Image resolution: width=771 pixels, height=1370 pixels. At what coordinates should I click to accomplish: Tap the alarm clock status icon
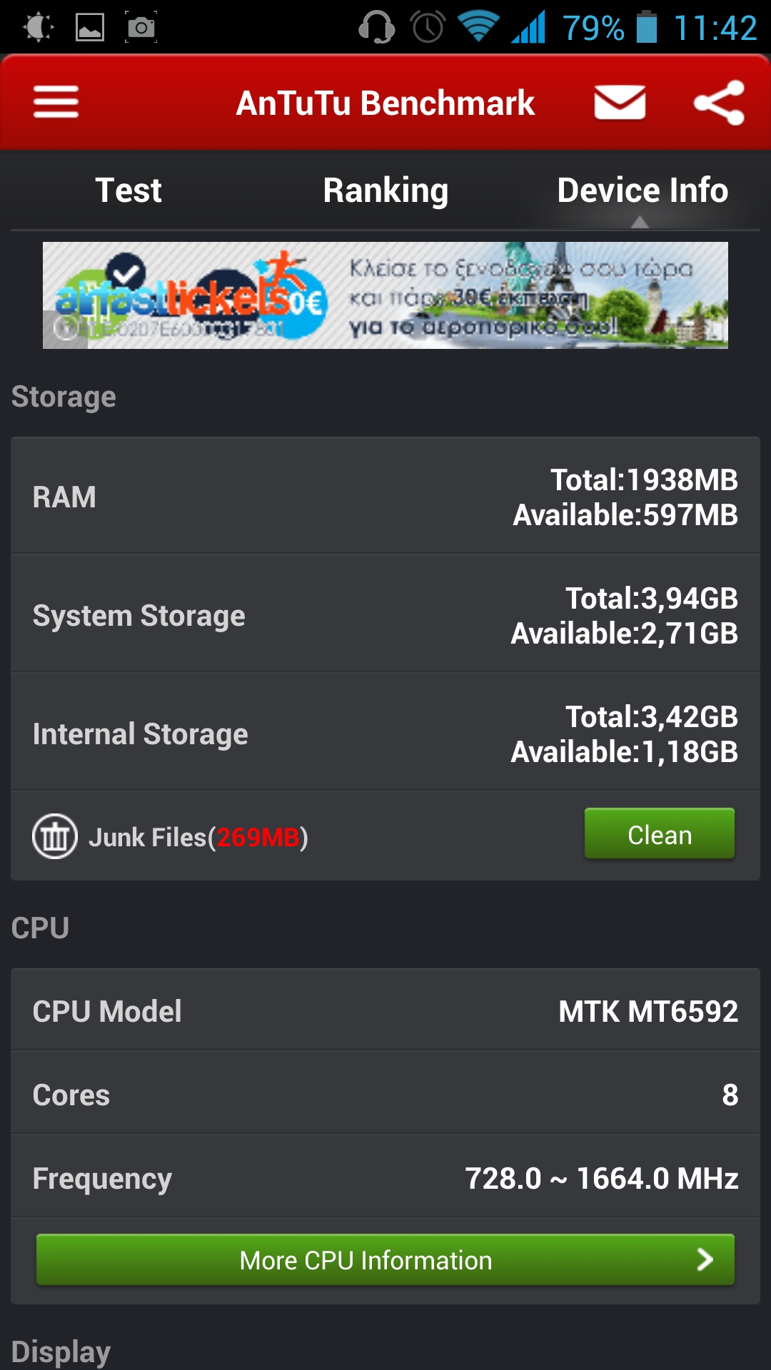[428, 27]
